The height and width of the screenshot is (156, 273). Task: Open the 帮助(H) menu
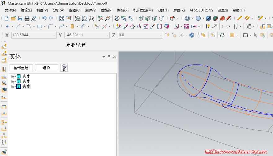[239, 10]
